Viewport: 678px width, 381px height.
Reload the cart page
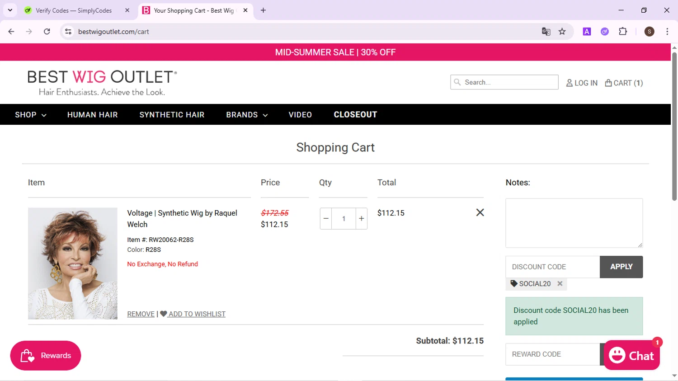[47, 32]
